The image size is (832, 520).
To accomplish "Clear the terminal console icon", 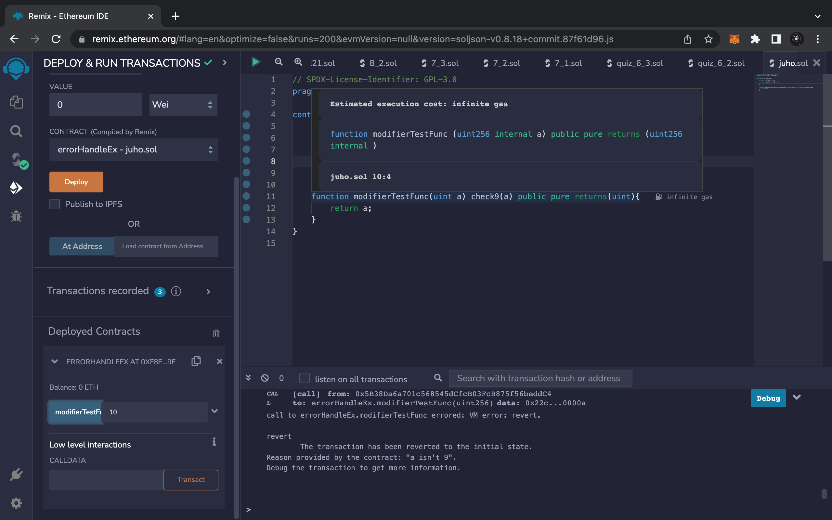I will (x=265, y=378).
